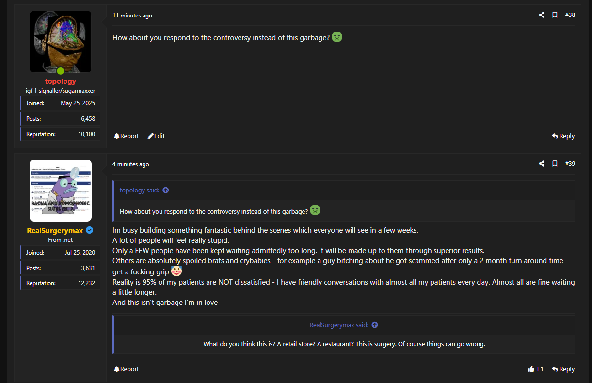Edit post #38 using pencil icon
The height and width of the screenshot is (383, 592).
coord(156,136)
